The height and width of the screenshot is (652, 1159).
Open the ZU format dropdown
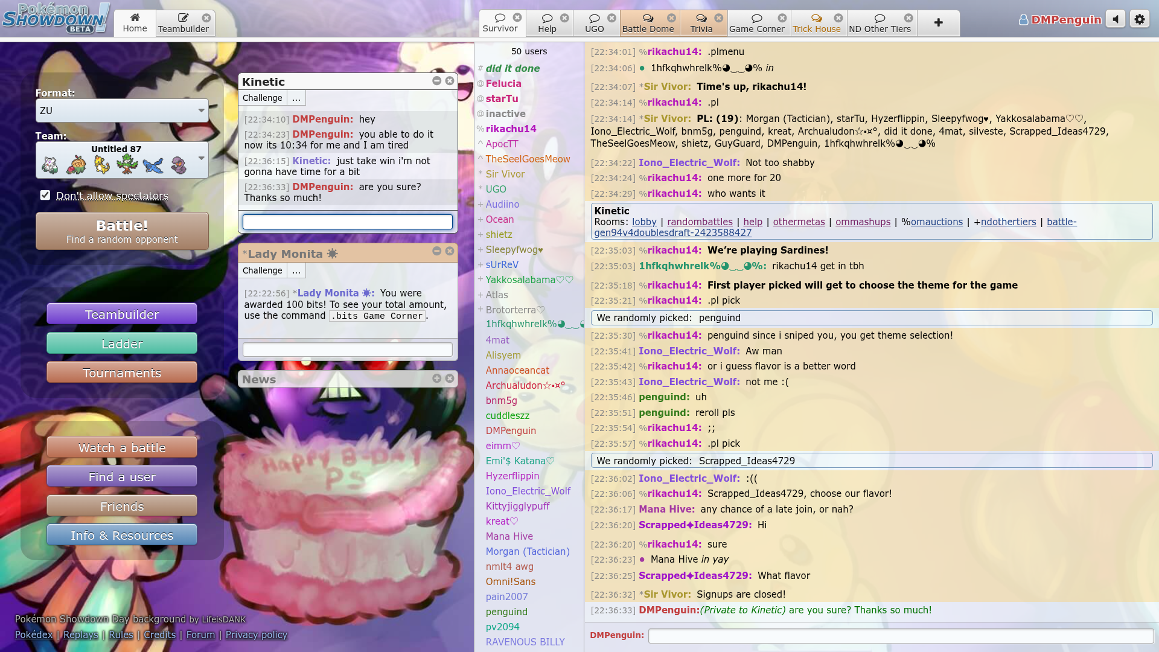click(x=122, y=110)
